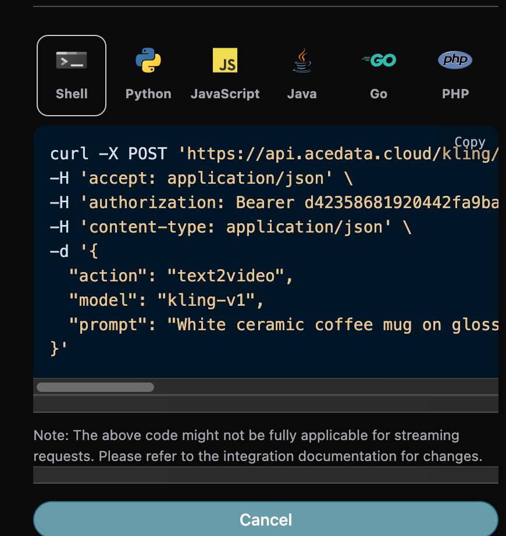Click the Java coffee cup icon
The image size is (506, 536).
point(302,60)
